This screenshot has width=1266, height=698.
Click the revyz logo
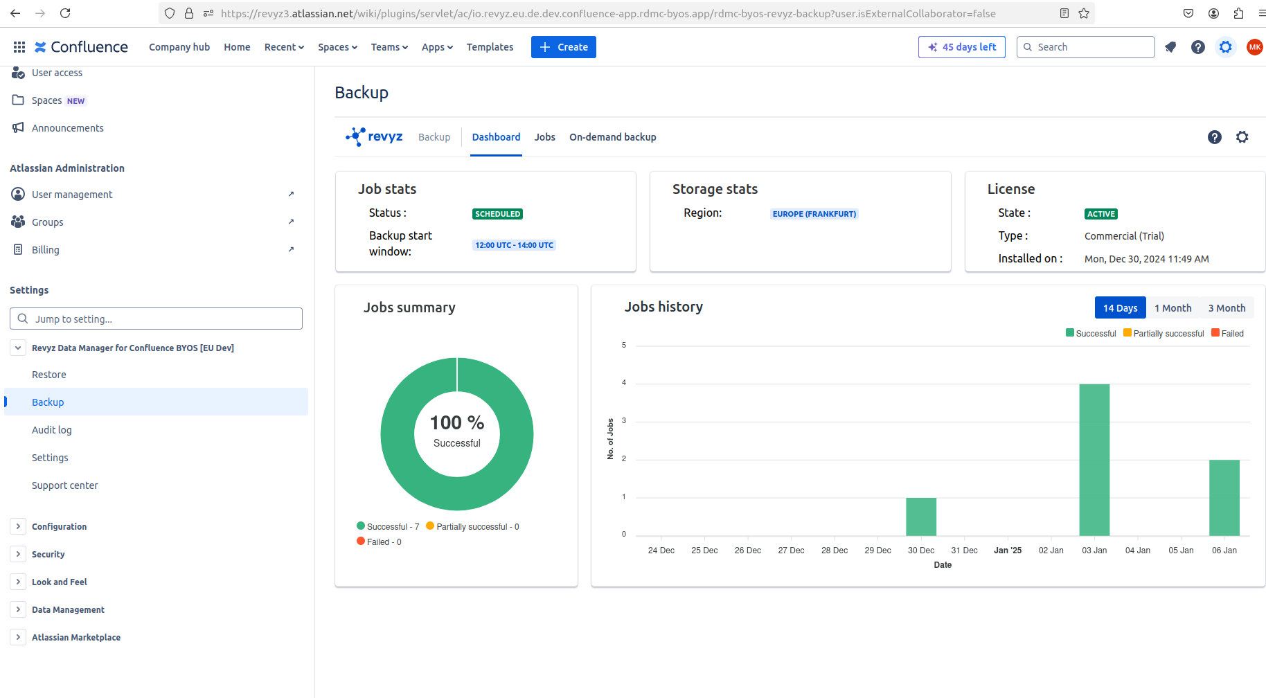coord(374,136)
